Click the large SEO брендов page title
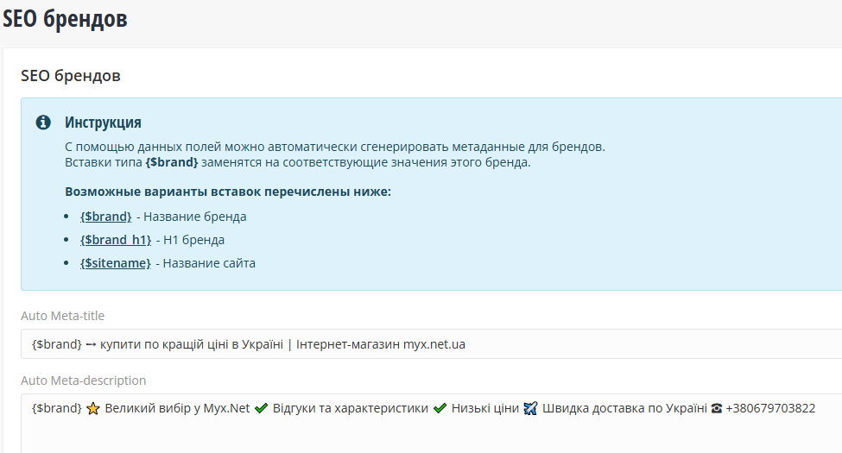Screen dimensions: 842x453 tap(65, 19)
